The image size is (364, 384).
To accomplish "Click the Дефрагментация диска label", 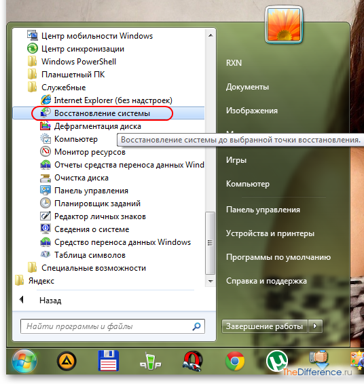I will [98, 126].
